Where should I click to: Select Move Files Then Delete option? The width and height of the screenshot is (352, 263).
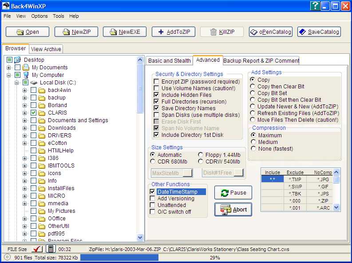253,120
